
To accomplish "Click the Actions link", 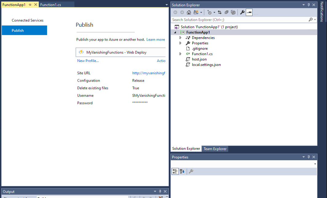I will [161, 61].
